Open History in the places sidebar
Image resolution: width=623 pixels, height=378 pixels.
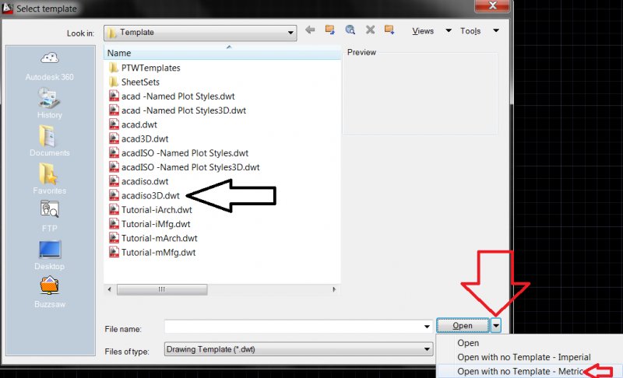[x=50, y=103]
